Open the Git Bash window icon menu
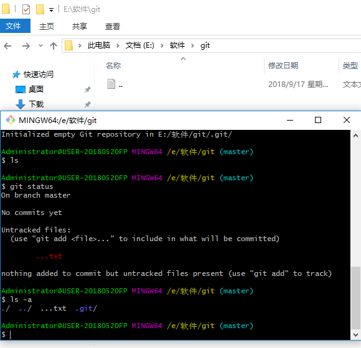 pos(10,120)
